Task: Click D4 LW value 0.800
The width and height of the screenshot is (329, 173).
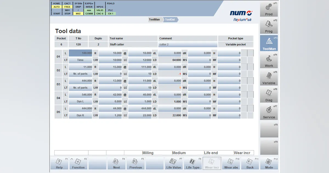Action: (110, 102)
